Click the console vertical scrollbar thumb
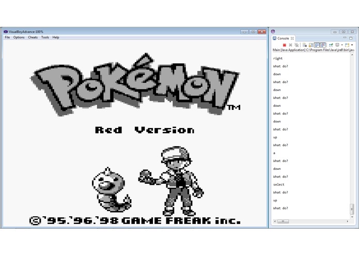This screenshot has height=255, width=359. coord(352,209)
